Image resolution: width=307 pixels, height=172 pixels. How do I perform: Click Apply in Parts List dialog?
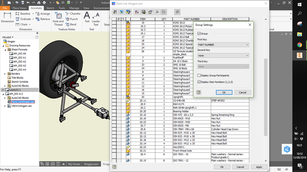[259, 167]
